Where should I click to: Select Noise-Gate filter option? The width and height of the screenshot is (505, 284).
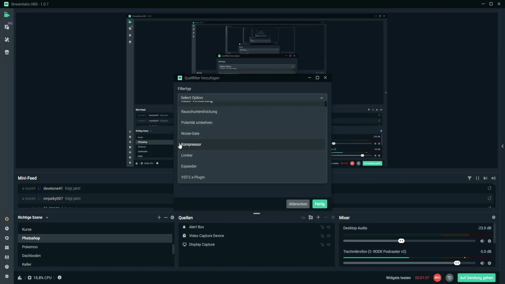190,133
